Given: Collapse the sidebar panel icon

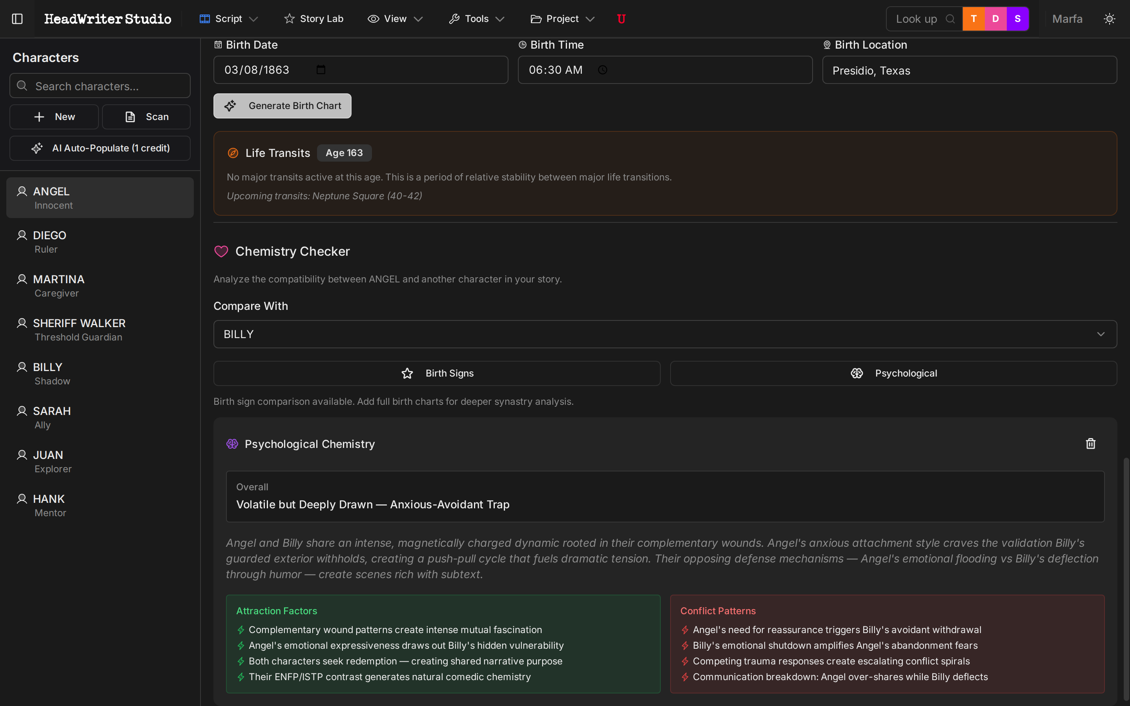Looking at the screenshot, I should 17,19.
